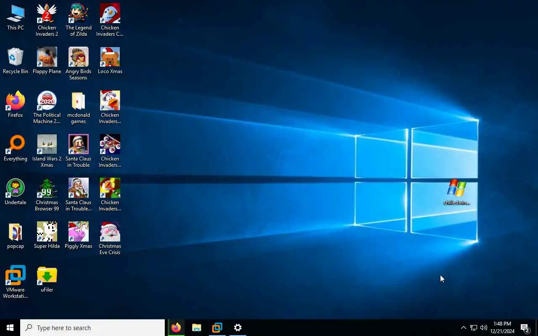Select Santa Claus in Trouble shortcut
Image resolution: width=538 pixels, height=336 pixels.
(79, 151)
